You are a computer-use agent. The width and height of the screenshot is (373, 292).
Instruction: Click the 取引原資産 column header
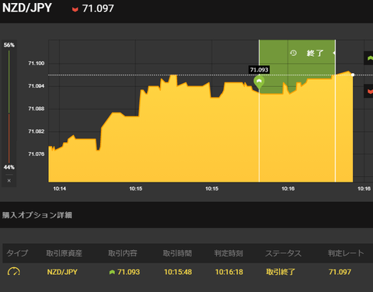click(x=64, y=253)
